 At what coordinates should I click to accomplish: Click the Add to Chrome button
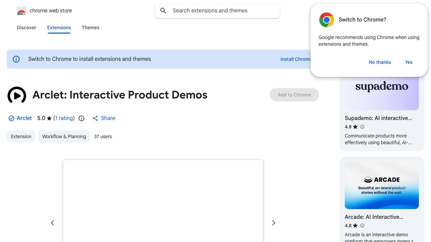294,95
